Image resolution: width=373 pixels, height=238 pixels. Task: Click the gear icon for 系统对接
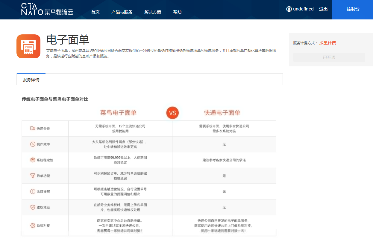coord(33,226)
